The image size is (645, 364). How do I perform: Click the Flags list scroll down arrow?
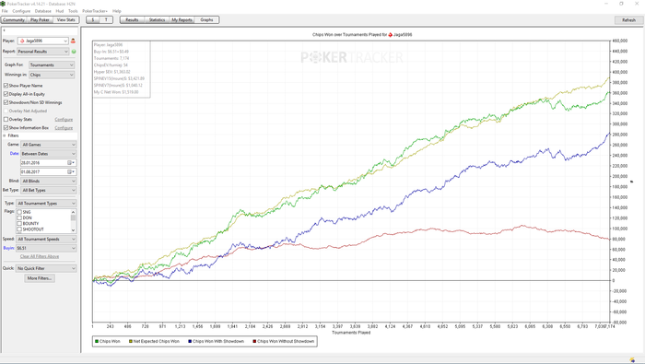[73, 230]
